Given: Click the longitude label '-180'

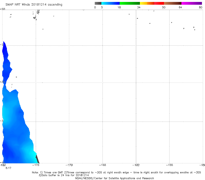Looking at the screenshot, I should pyautogui.click(x=2, y=165).
